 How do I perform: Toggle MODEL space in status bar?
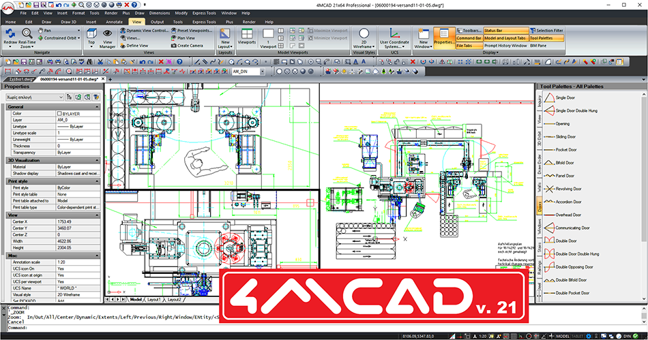(x=563, y=337)
